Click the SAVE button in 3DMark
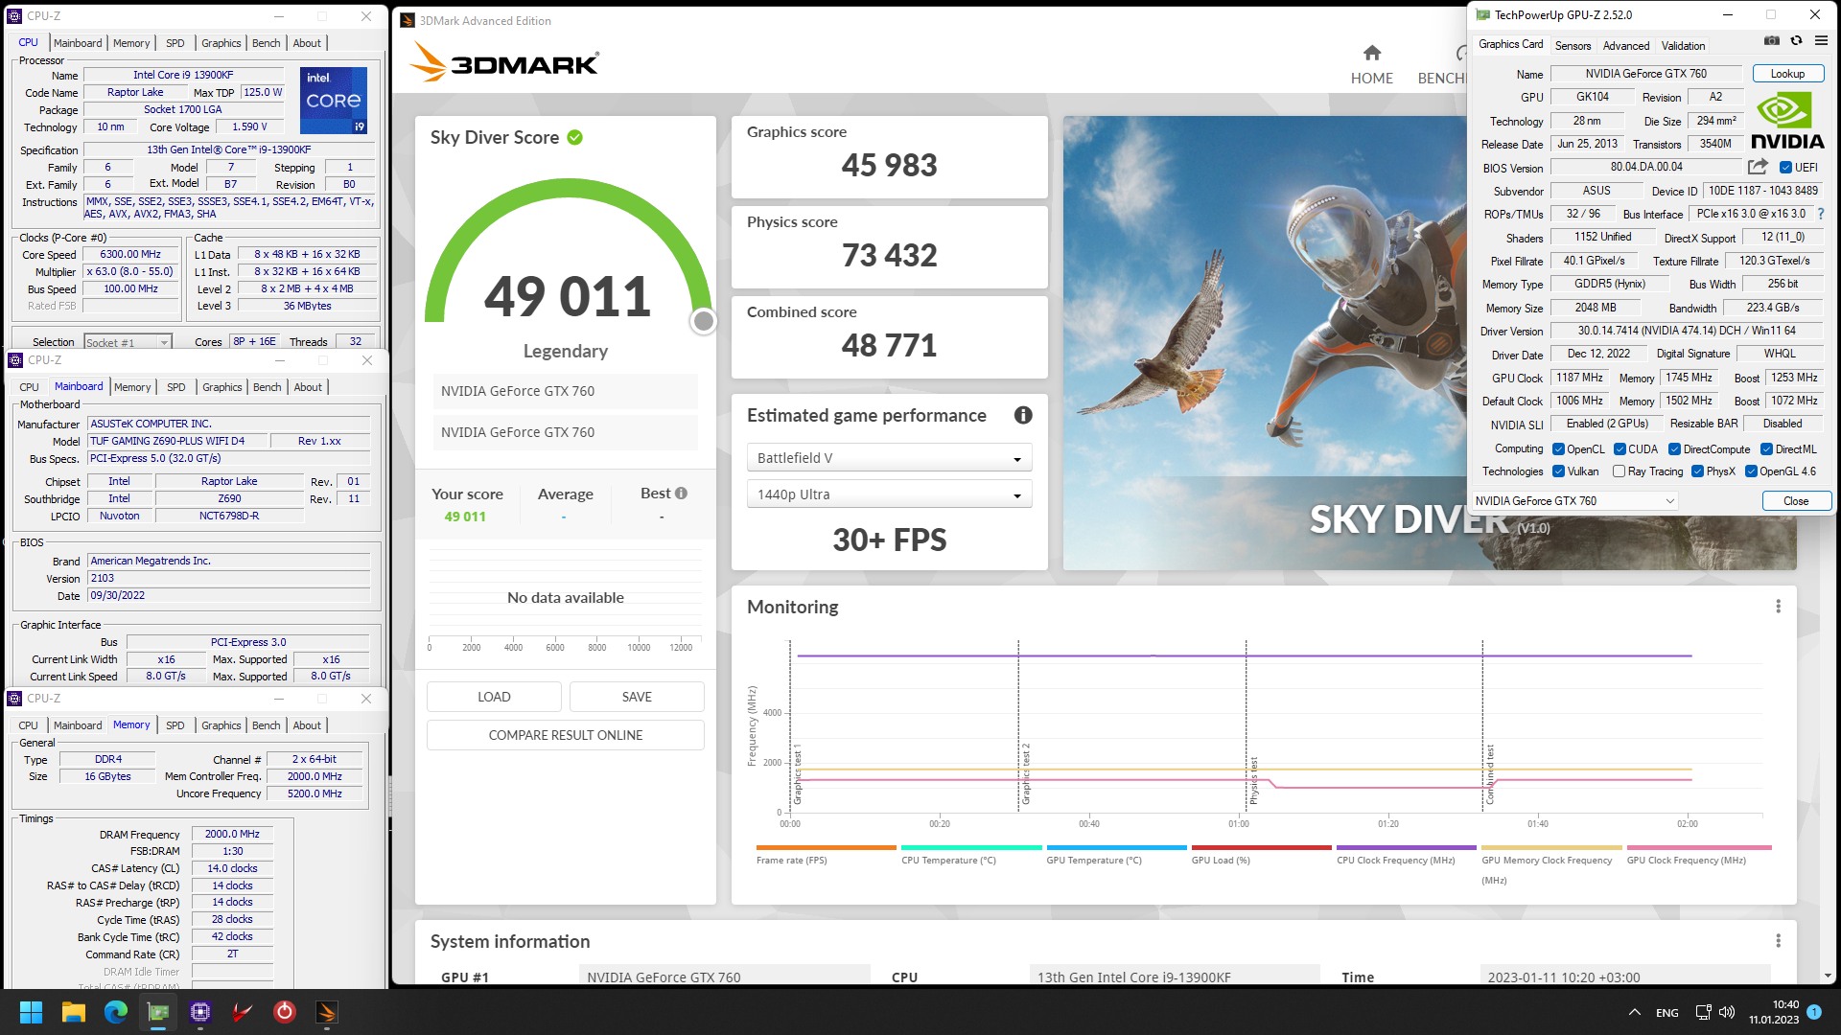 click(x=637, y=697)
